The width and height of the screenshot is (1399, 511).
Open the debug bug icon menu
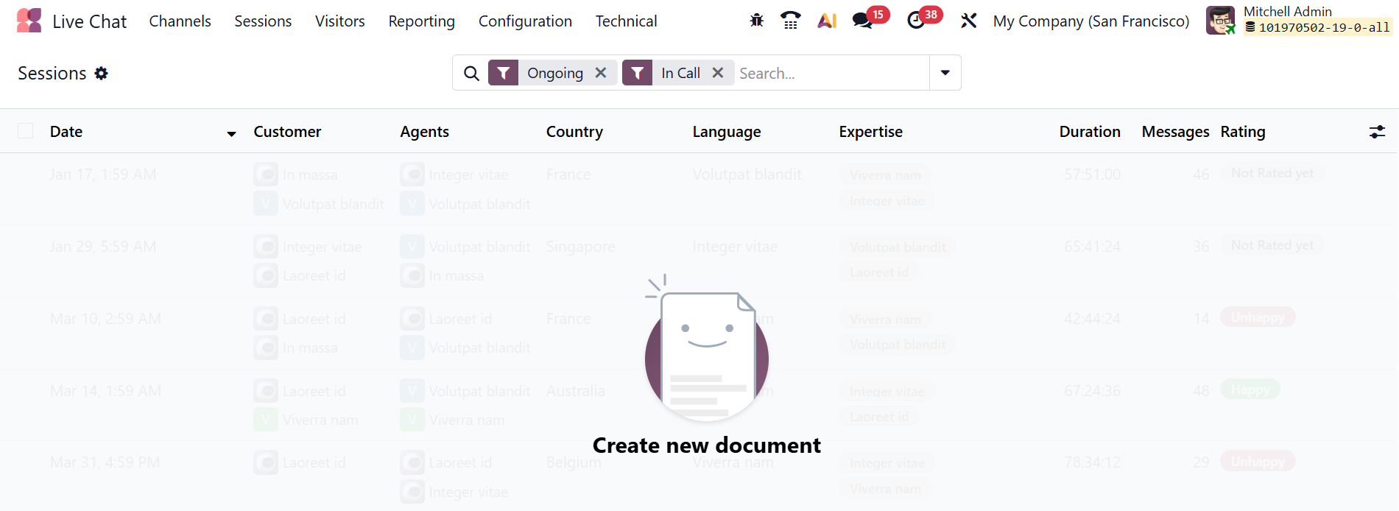tap(756, 21)
